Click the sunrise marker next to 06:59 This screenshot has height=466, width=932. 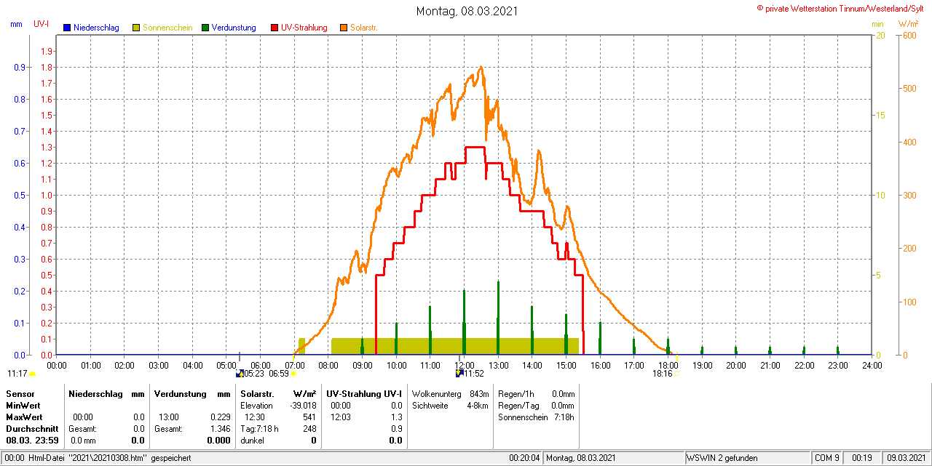coord(294,374)
